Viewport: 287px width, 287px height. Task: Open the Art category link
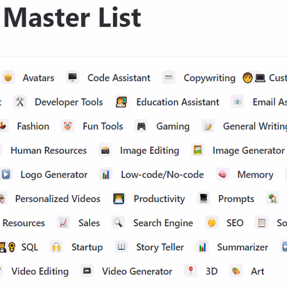258,272
